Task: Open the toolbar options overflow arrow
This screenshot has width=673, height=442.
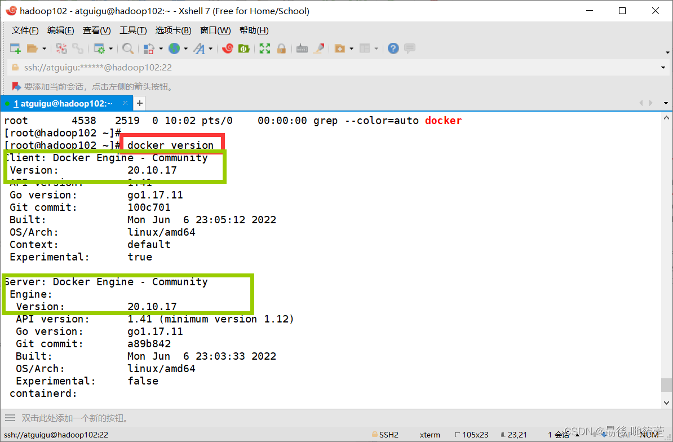Action: (x=667, y=52)
